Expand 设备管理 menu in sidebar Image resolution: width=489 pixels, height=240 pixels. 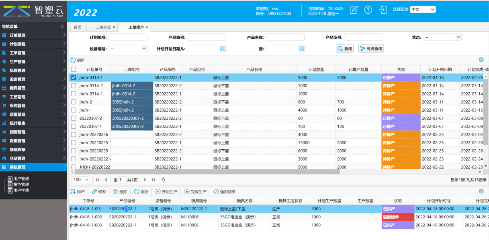[x=33, y=79]
